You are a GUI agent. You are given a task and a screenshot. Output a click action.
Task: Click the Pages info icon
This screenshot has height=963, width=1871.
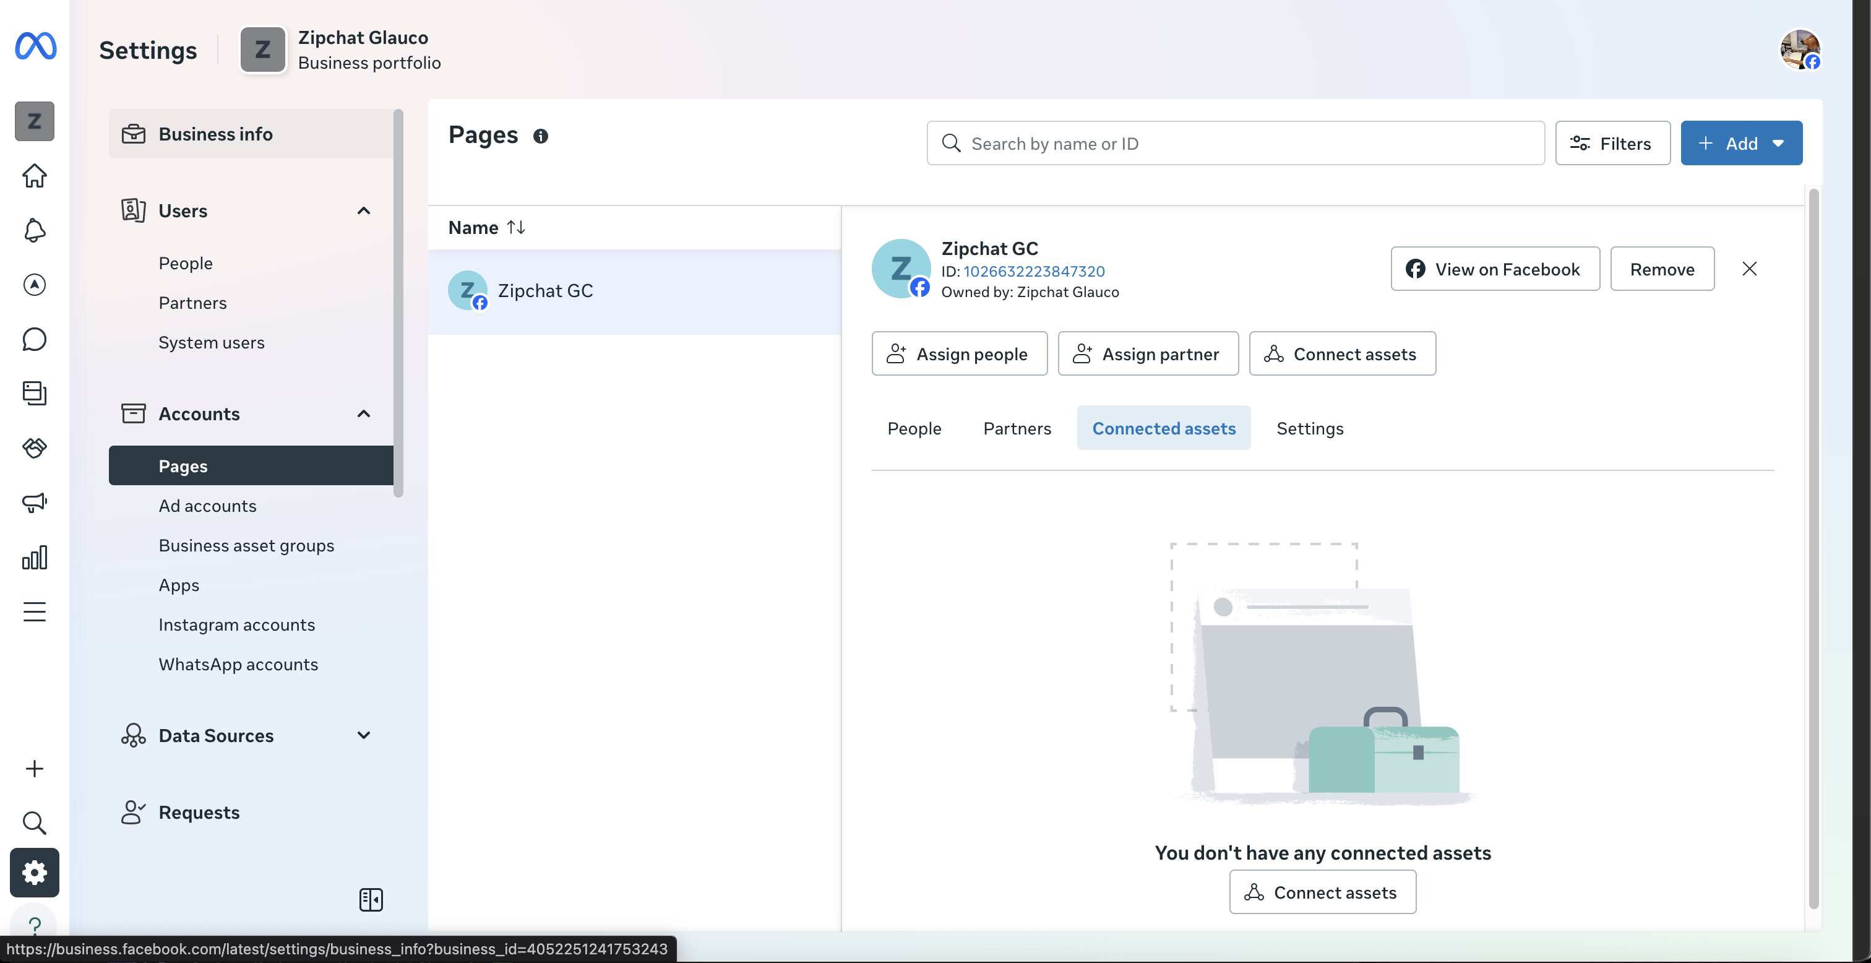tap(540, 136)
